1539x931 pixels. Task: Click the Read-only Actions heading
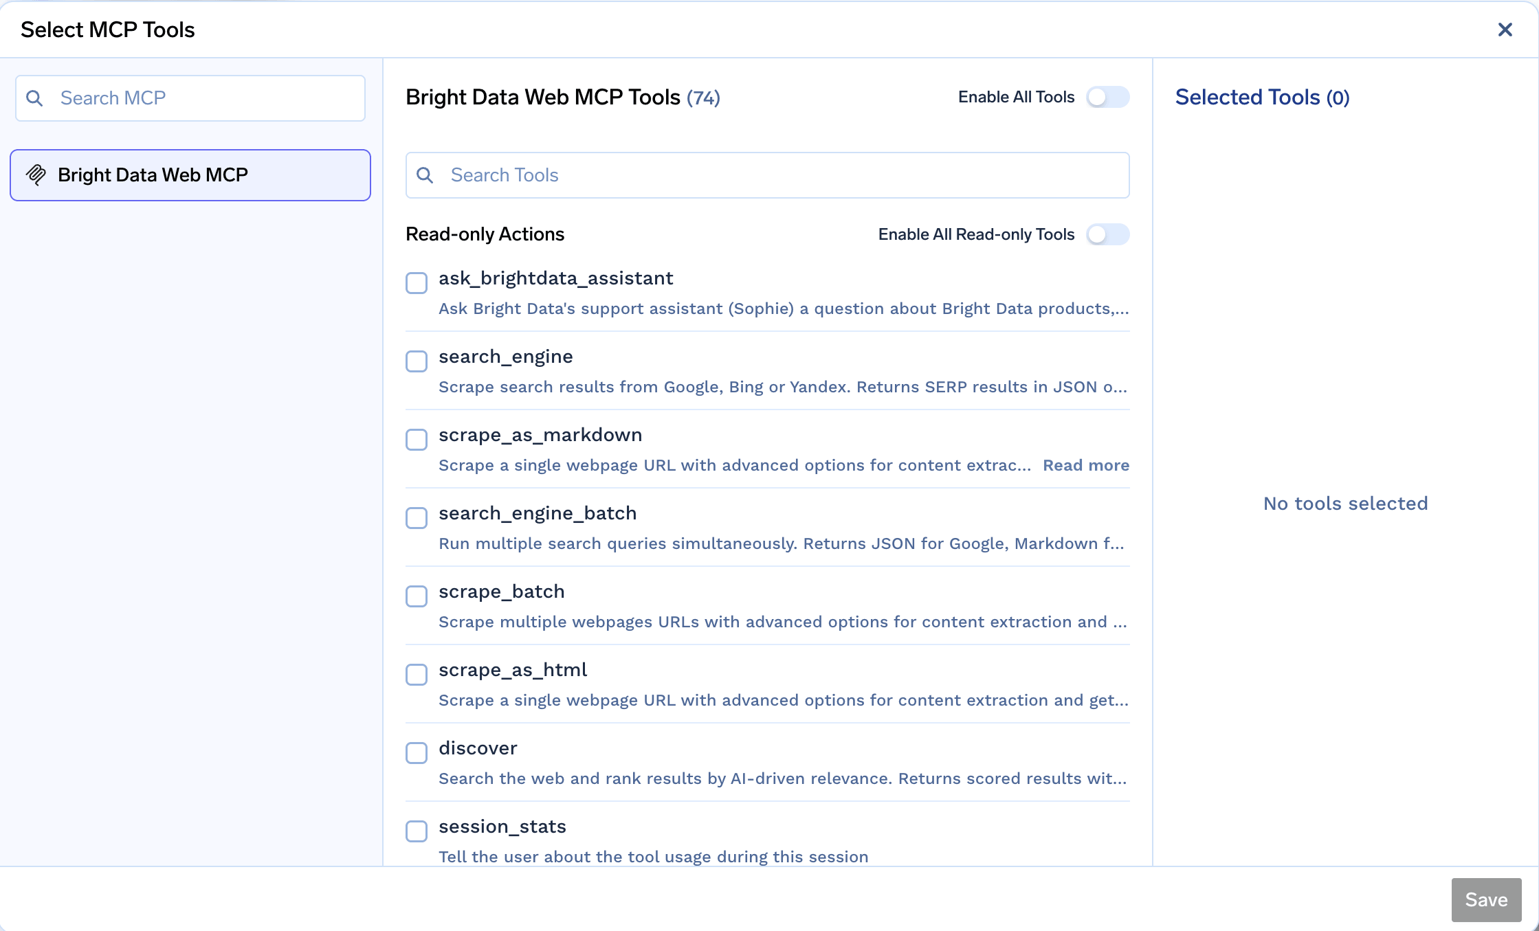pyautogui.click(x=485, y=234)
